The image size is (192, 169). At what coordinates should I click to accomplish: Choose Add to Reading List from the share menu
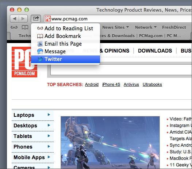65,28
